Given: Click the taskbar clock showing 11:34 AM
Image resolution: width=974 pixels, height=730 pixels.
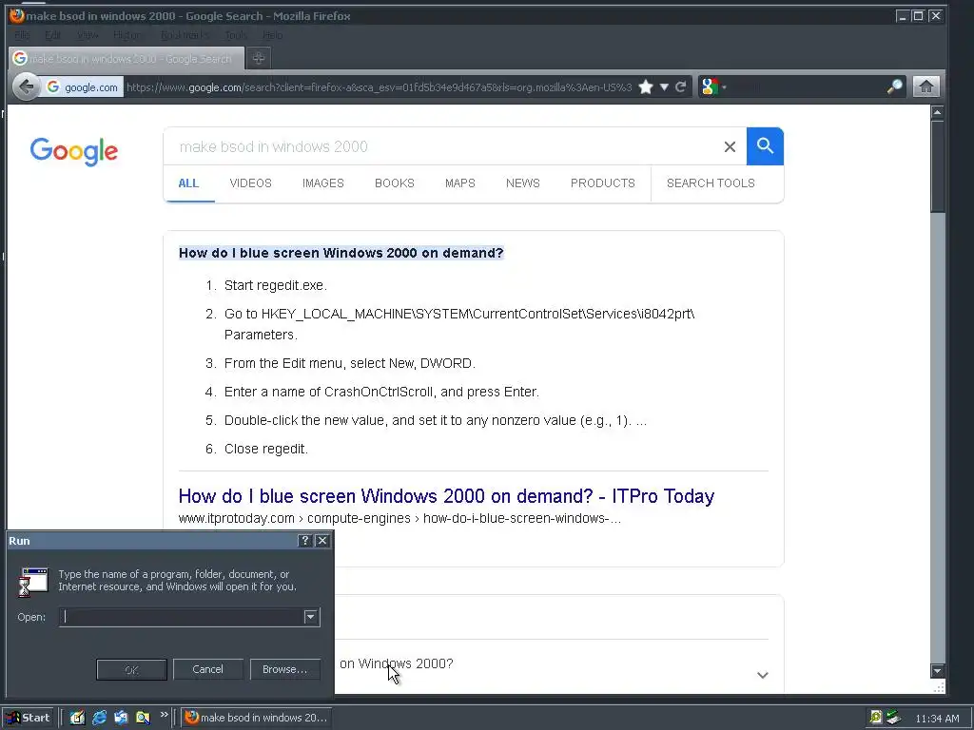Looking at the screenshot, I should coord(937,719).
